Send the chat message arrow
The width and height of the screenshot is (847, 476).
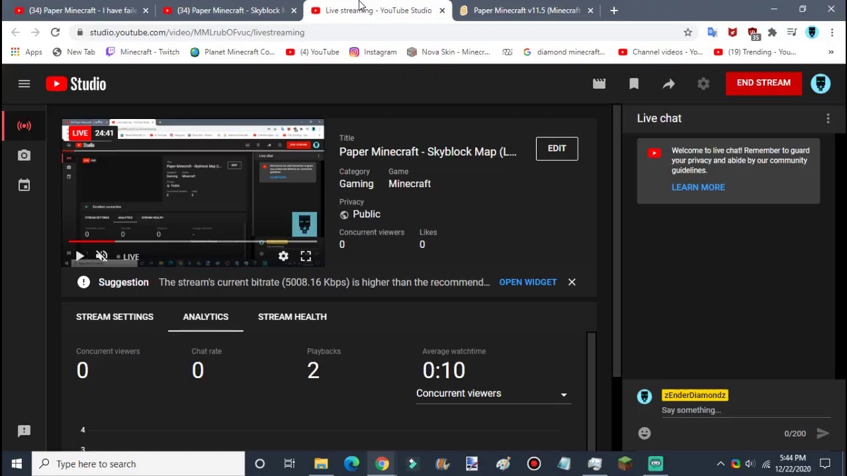click(823, 433)
